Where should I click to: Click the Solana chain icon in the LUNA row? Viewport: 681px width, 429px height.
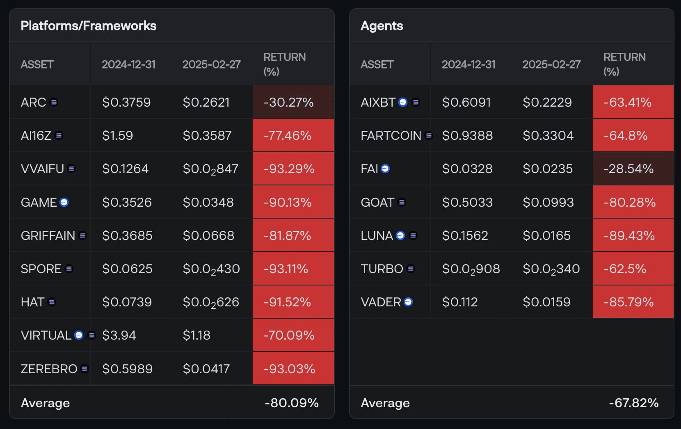click(413, 235)
